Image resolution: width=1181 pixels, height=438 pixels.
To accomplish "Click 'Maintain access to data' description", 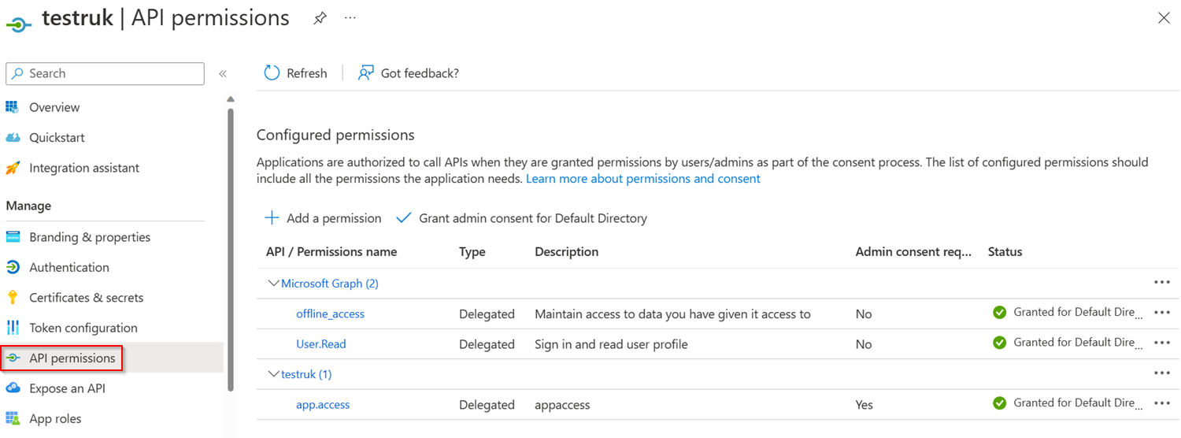I will (x=672, y=314).
